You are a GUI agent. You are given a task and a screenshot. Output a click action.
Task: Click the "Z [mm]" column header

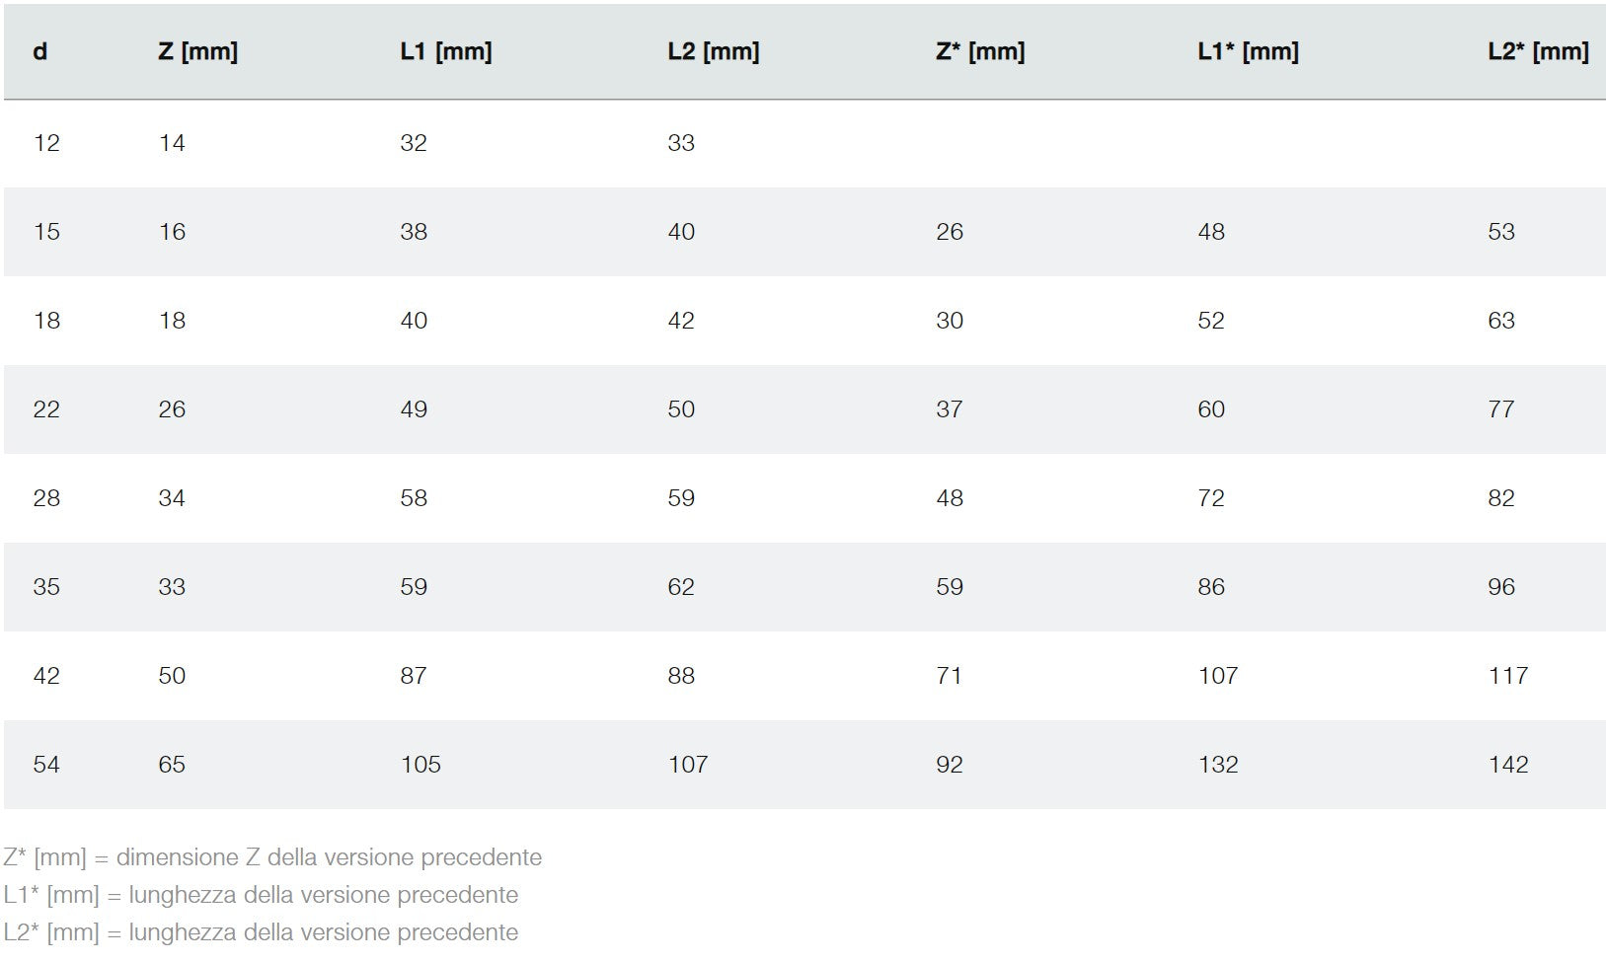tap(197, 51)
